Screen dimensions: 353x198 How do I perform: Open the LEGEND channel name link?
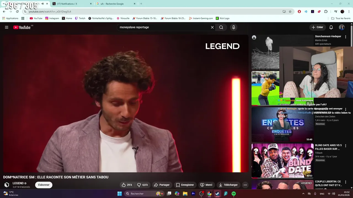(18, 183)
